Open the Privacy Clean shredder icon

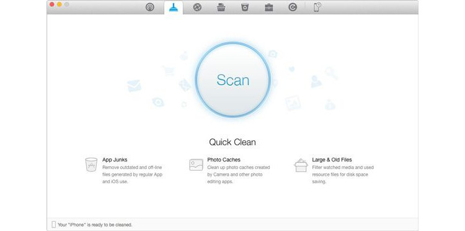coord(221,7)
